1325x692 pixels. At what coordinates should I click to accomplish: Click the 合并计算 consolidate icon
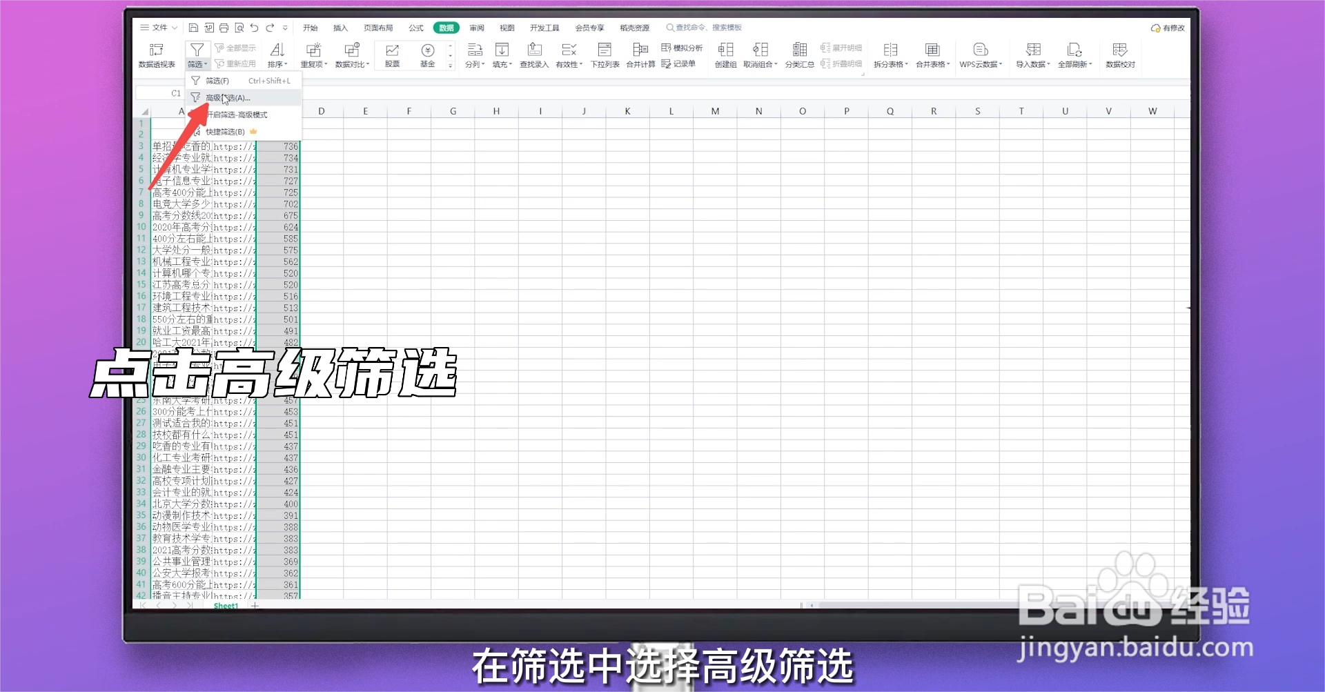pos(640,50)
